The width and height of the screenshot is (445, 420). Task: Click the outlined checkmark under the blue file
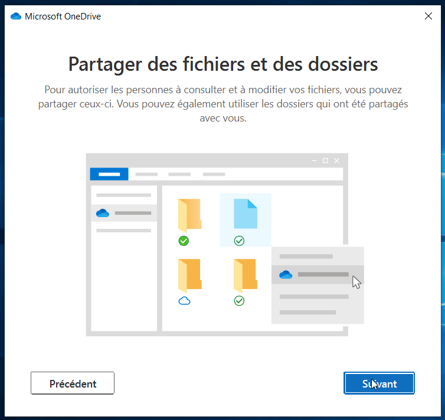(x=239, y=241)
